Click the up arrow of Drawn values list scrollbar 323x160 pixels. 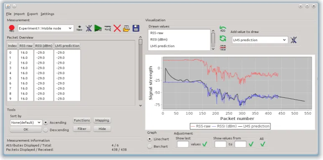coord(213,31)
